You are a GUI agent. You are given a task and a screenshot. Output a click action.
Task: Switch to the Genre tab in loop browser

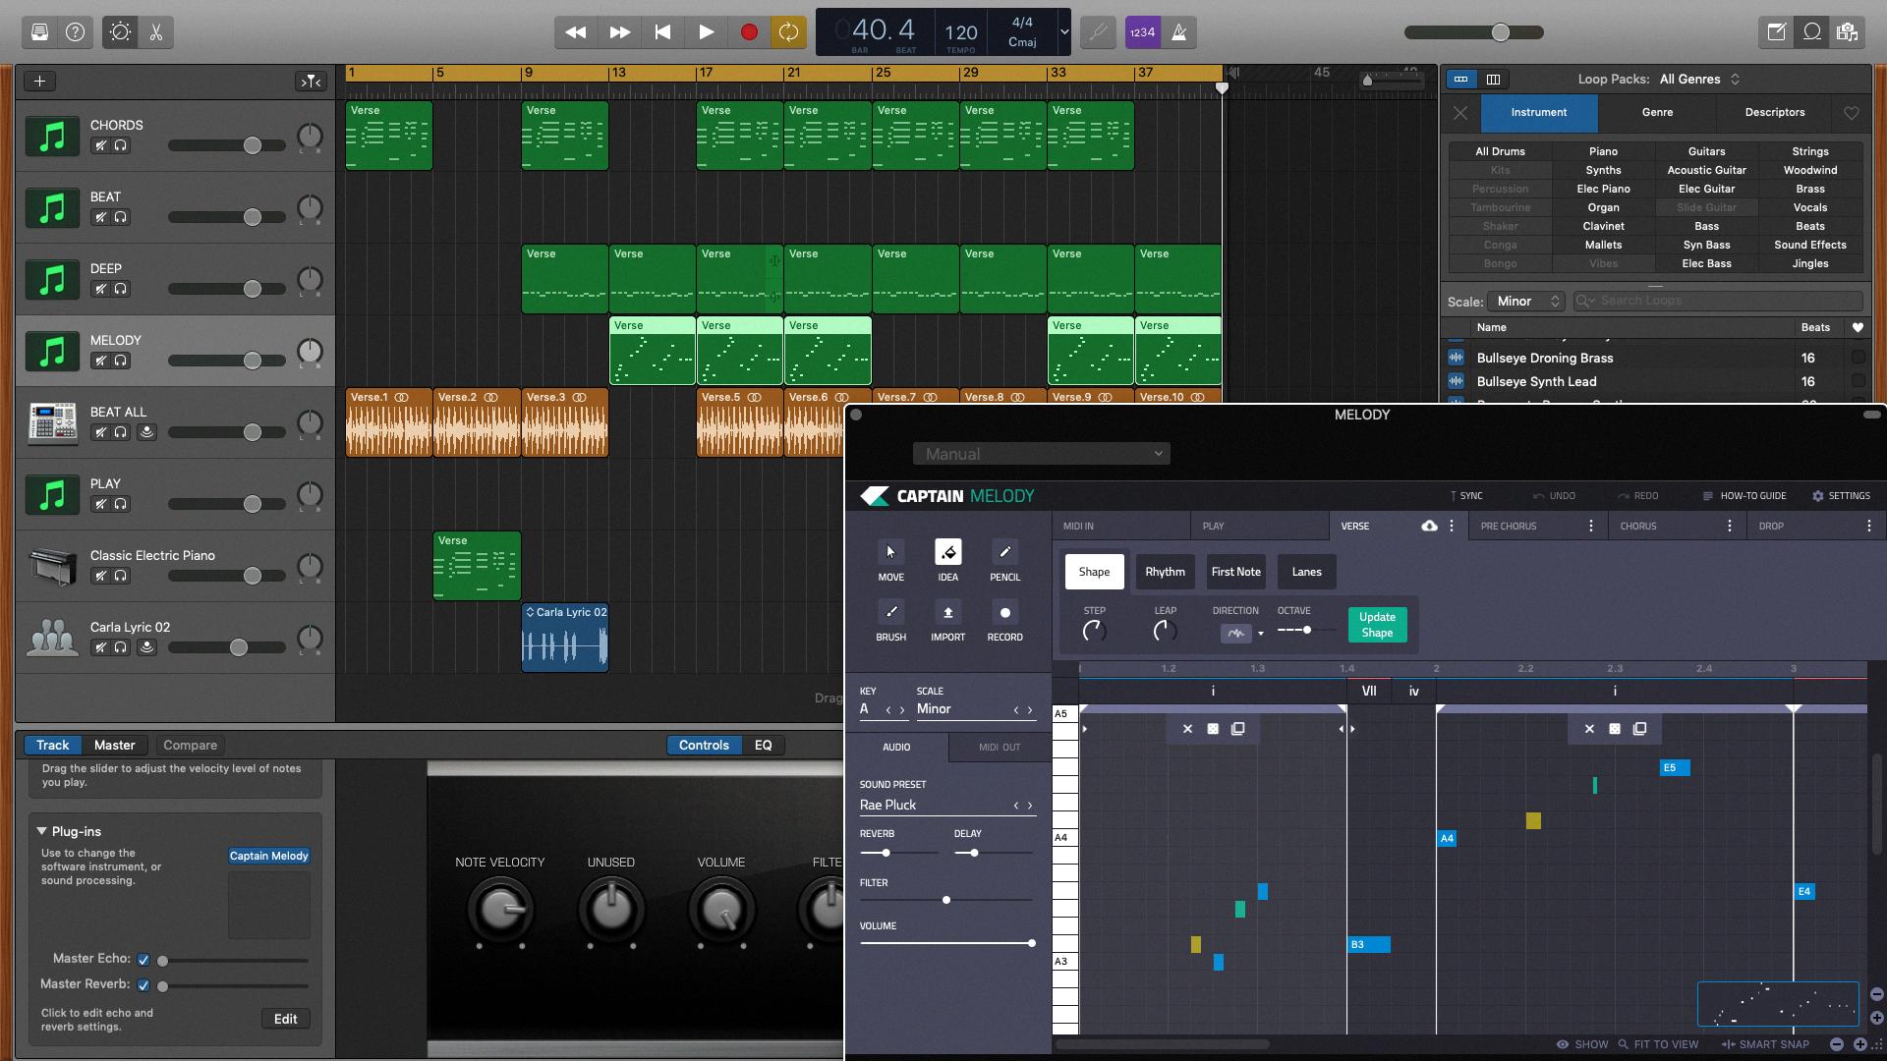1657,112
